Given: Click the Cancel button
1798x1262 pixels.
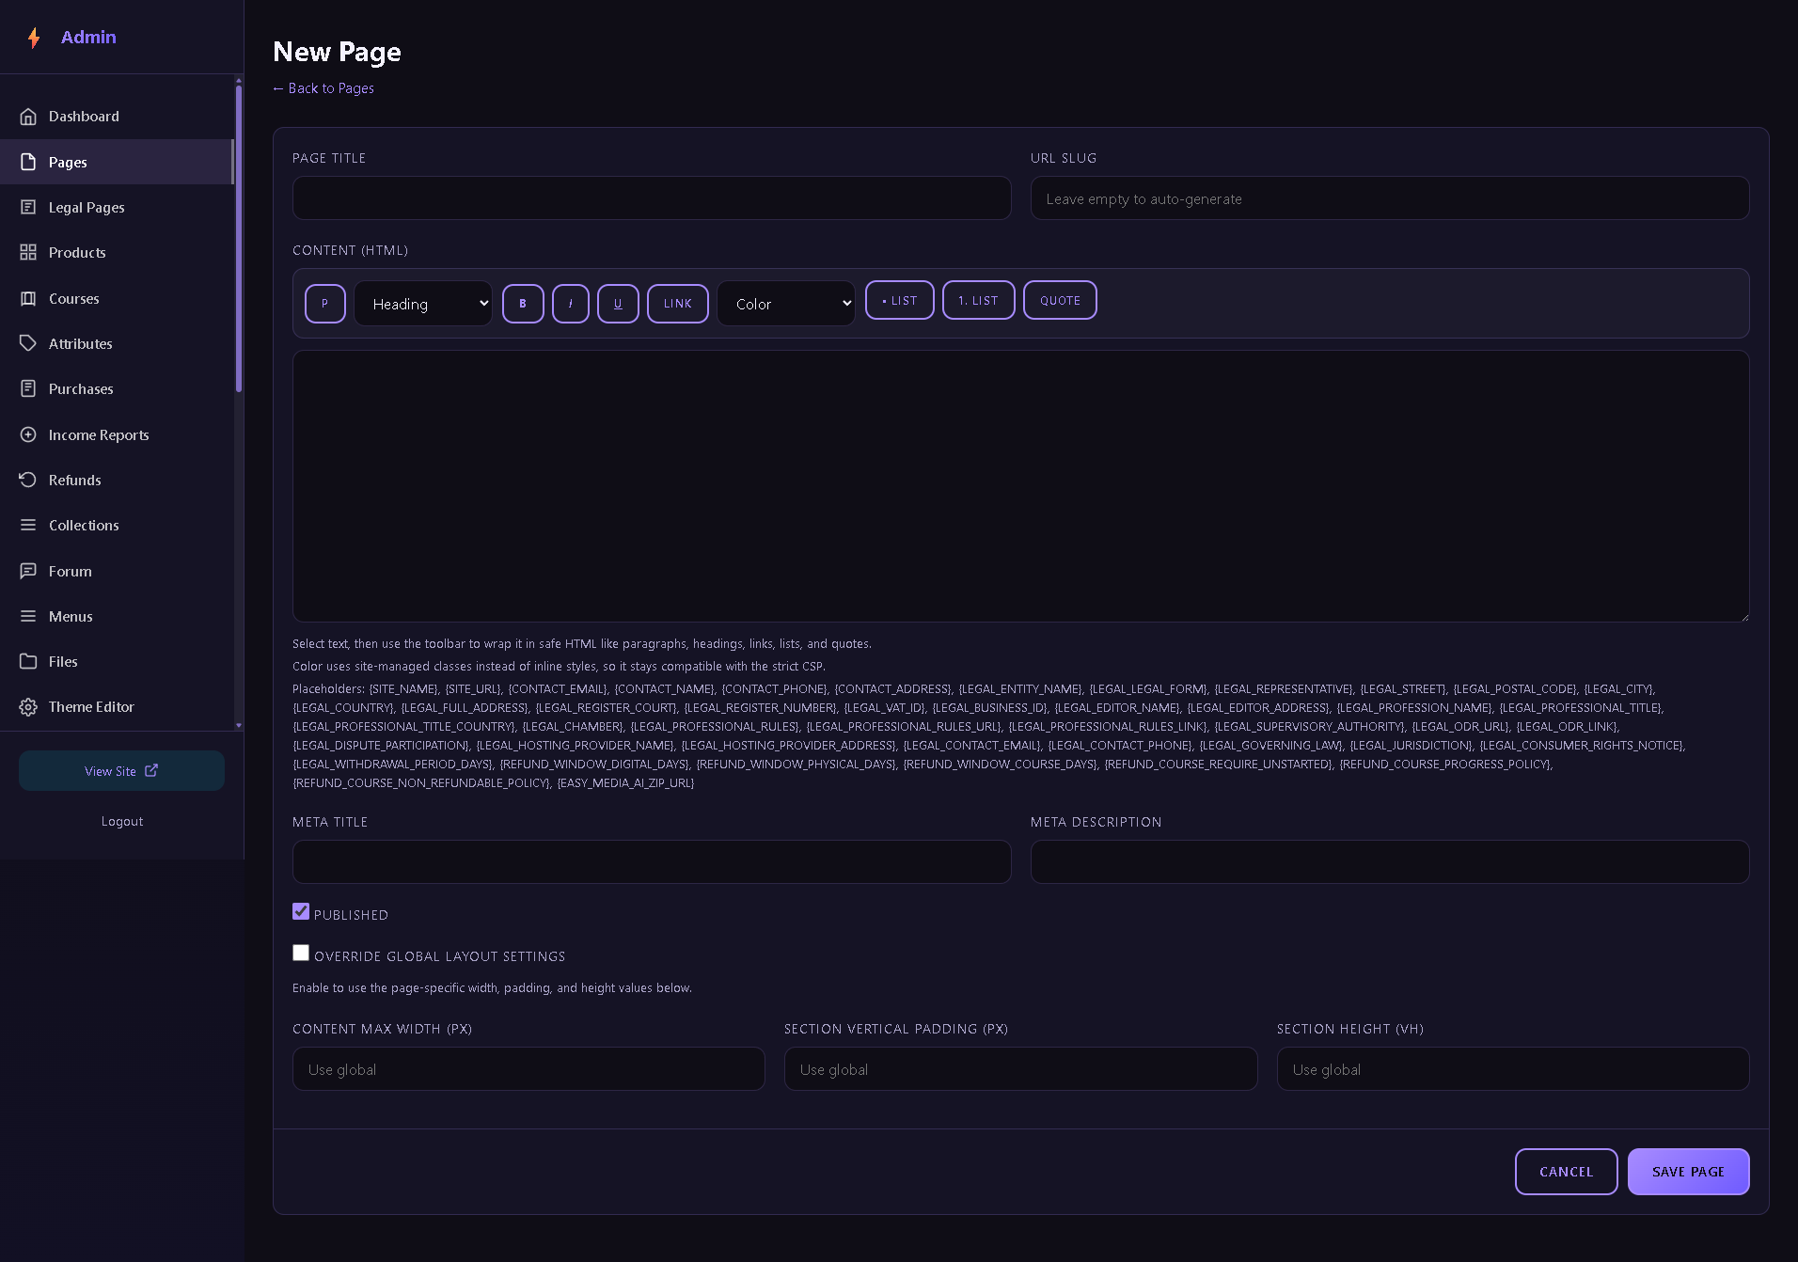Looking at the screenshot, I should tap(1566, 1172).
